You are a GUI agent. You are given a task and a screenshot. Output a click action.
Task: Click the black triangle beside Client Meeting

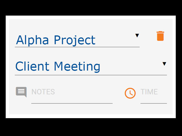164,64
